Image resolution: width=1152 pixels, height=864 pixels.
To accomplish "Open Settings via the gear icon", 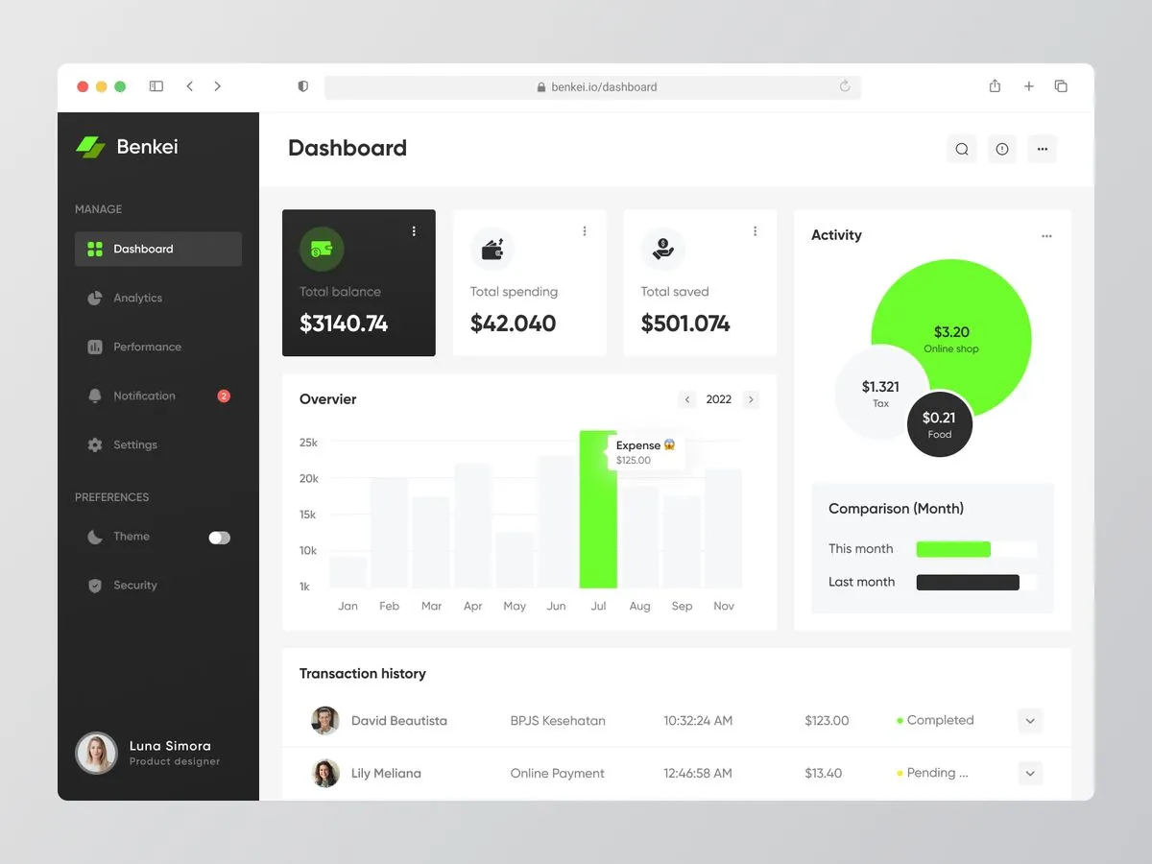I will click(x=94, y=444).
